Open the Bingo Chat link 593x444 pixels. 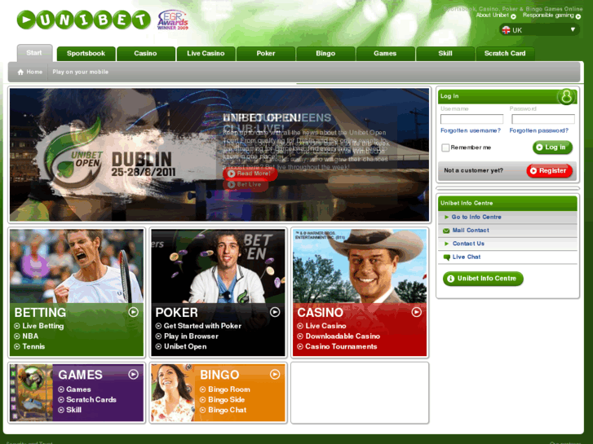tap(227, 410)
